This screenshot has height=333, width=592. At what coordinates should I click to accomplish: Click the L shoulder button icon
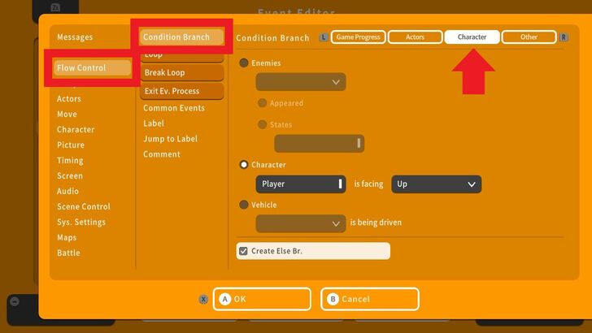(324, 37)
